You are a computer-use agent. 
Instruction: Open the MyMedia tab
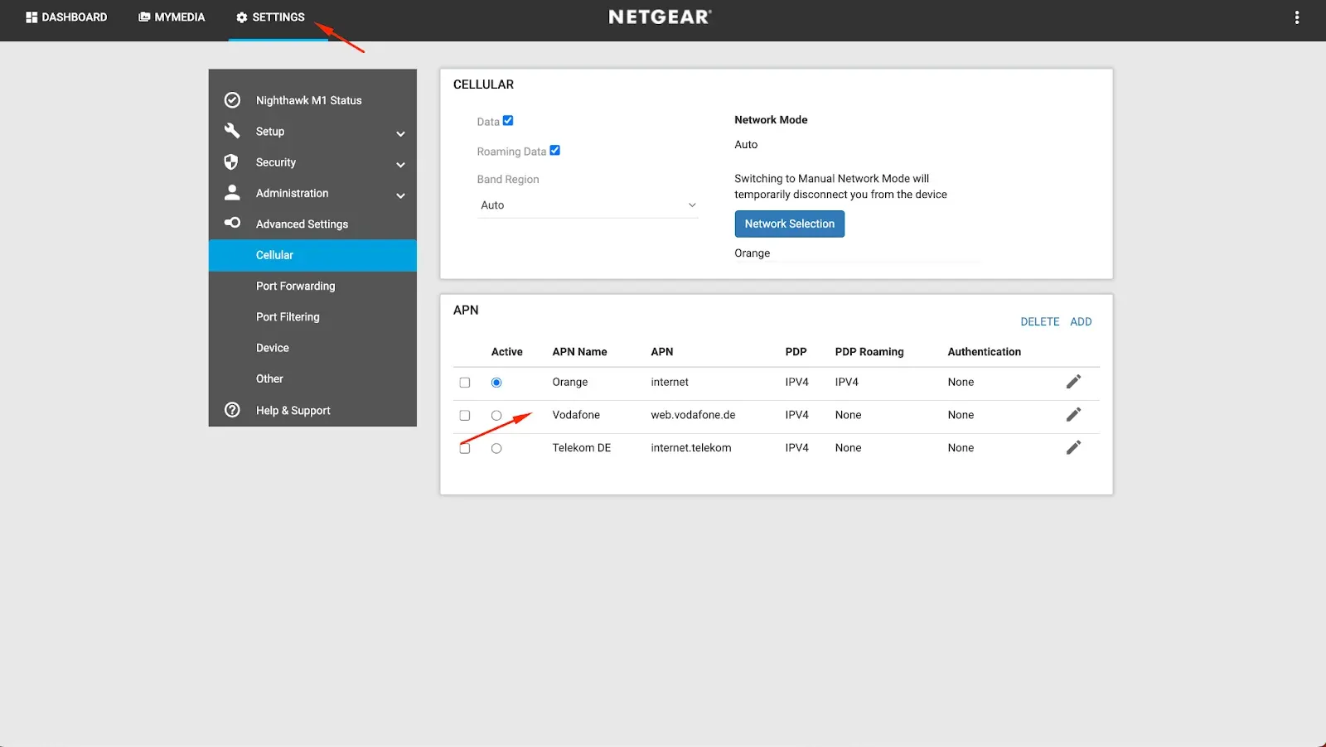[x=172, y=17]
